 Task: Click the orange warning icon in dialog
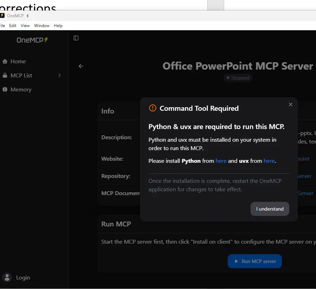click(153, 108)
